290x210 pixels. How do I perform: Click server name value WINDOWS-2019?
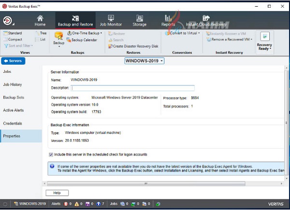[84, 80]
